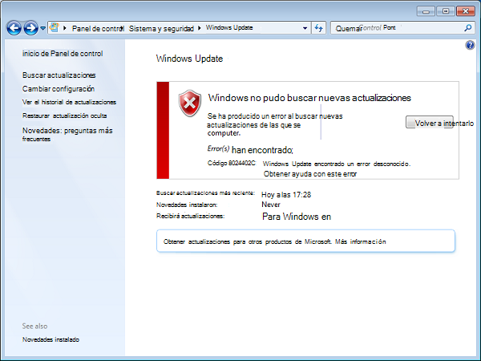Viewport: 481px width, 361px height.
Task: Open Novedades instalado under See also
Action: point(51,339)
